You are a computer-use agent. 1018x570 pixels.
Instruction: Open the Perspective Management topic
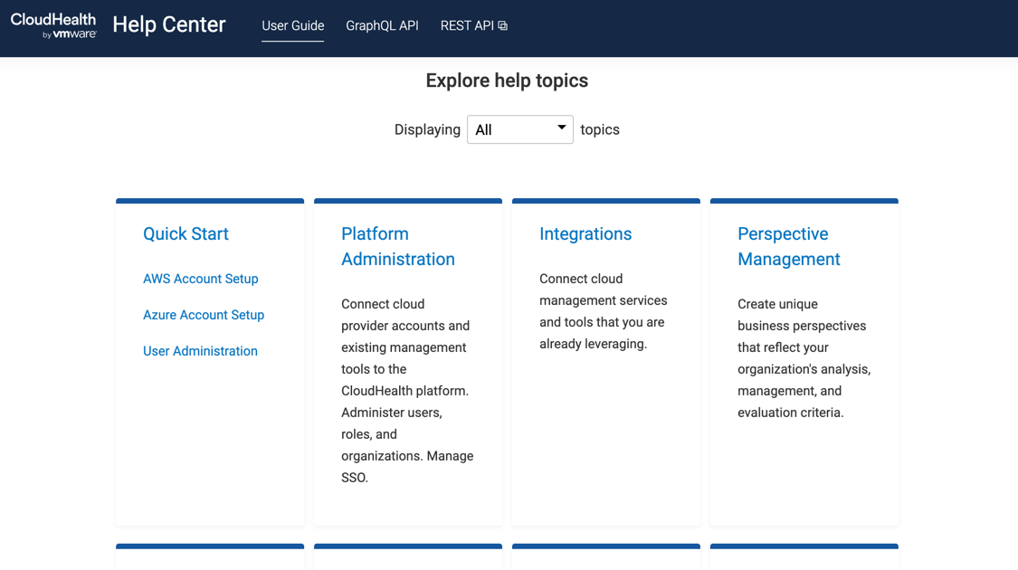pos(788,246)
